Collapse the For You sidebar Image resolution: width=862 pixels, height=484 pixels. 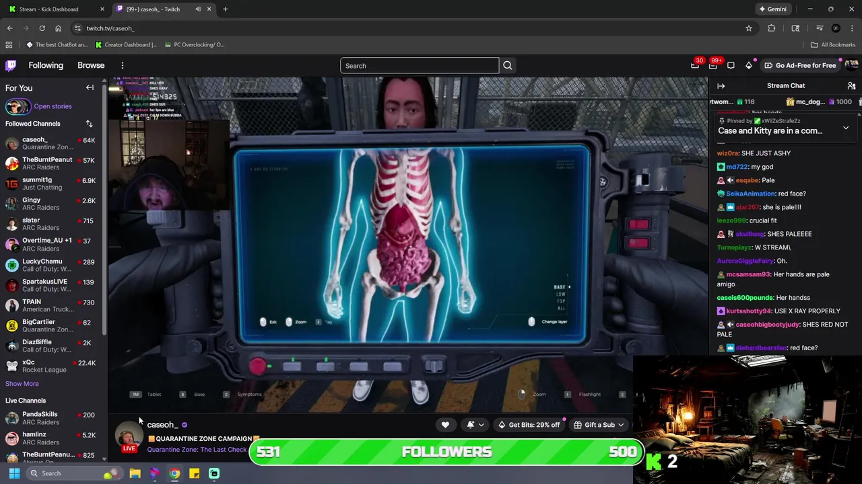point(90,87)
